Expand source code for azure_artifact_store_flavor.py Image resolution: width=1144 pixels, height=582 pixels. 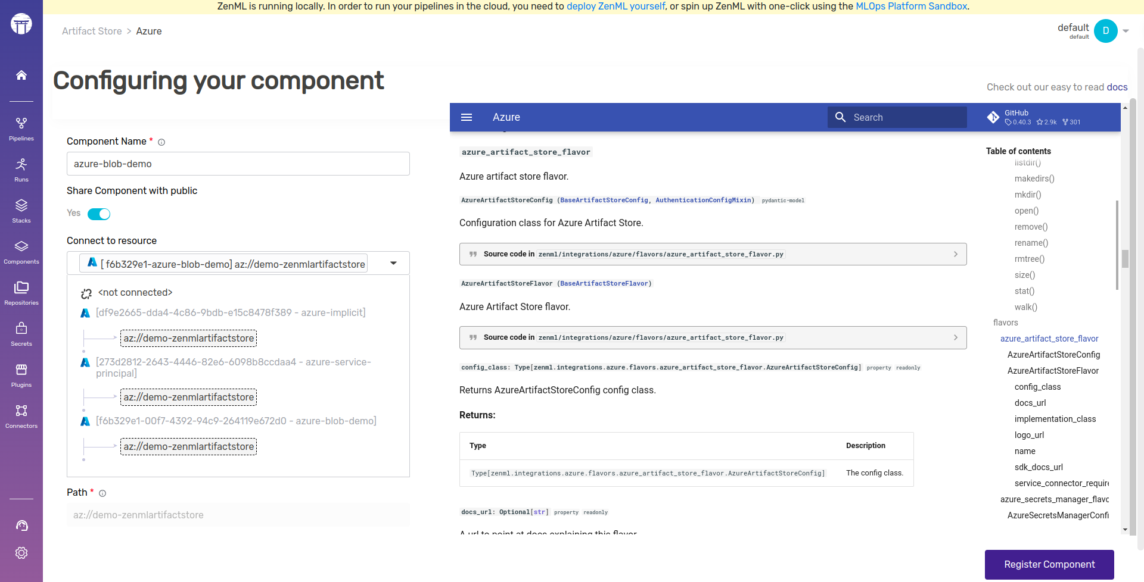(x=713, y=254)
